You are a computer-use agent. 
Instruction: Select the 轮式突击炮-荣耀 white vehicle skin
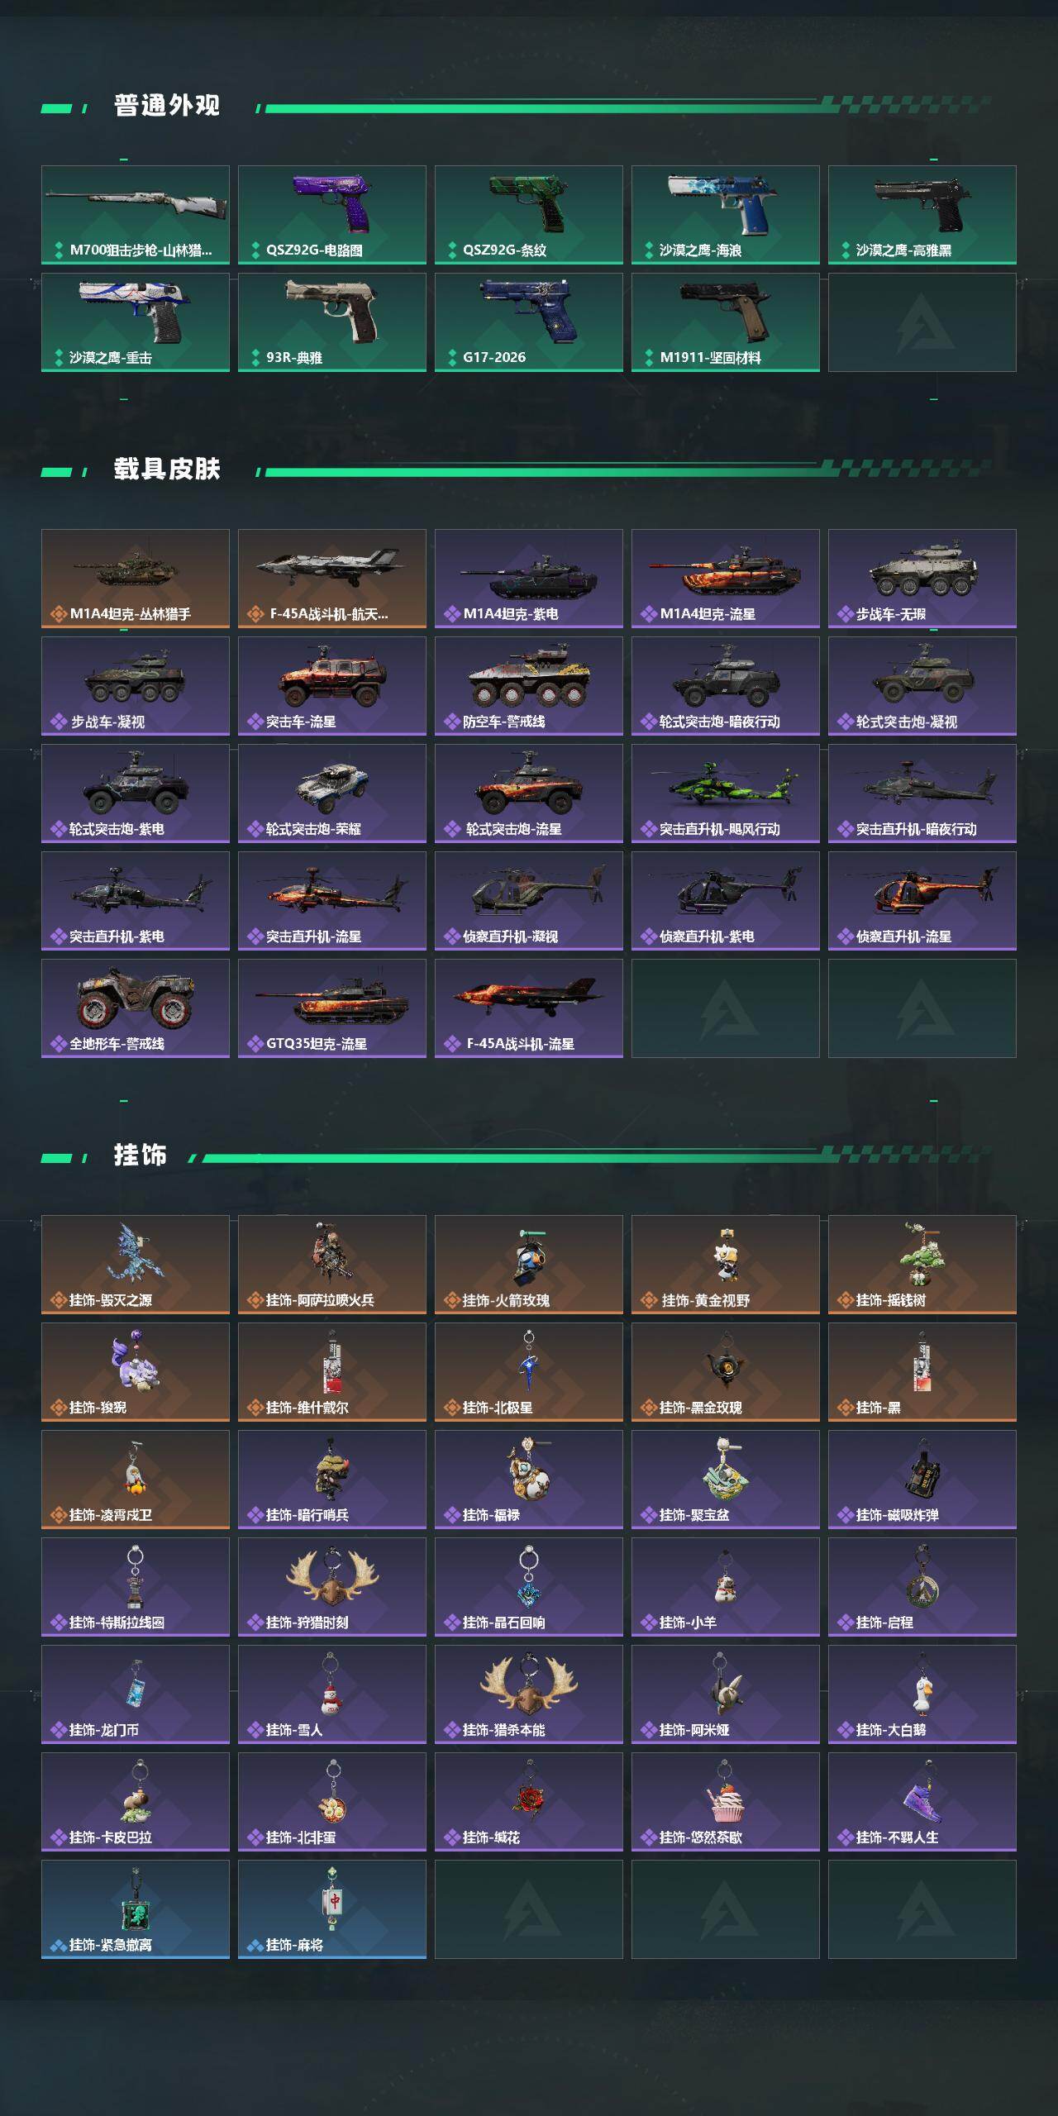click(332, 793)
